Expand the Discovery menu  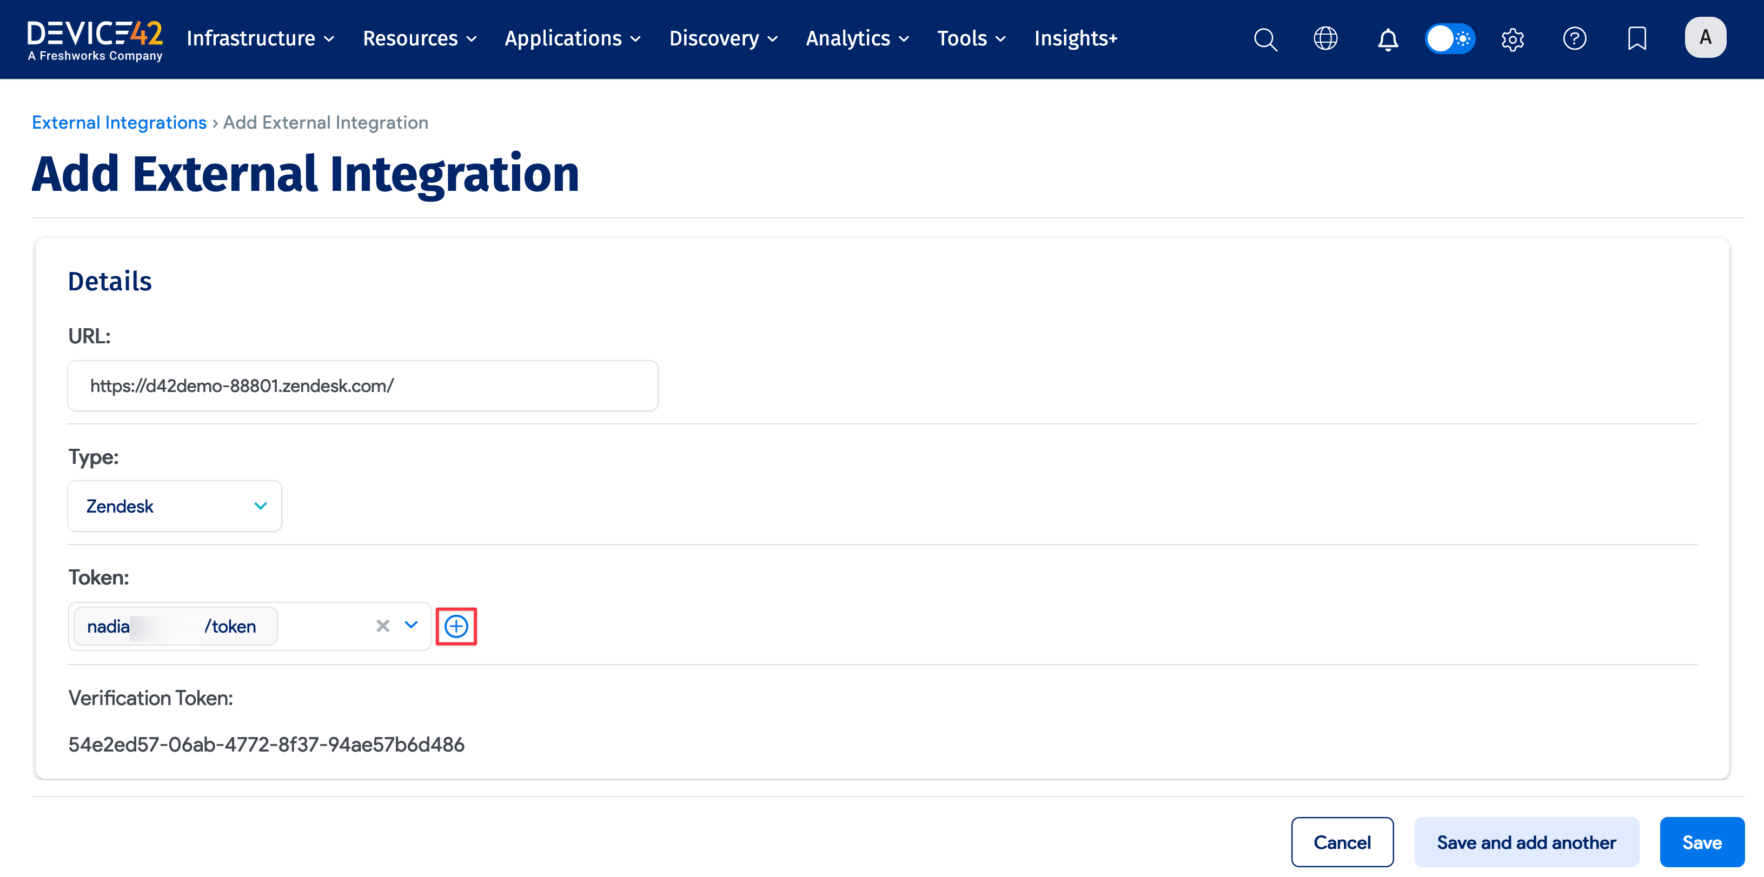pyautogui.click(x=722, y=39)
